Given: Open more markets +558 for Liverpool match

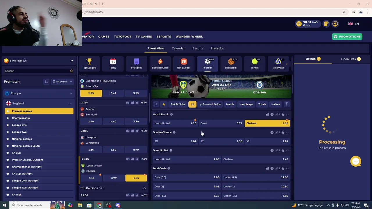Looking at the screenshot, I should 144,131.
